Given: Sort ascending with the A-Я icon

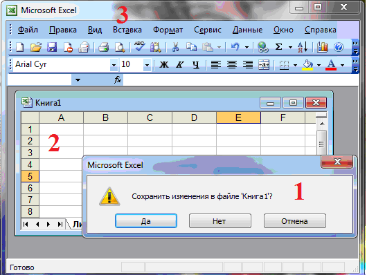Looking at the screenshot, I should (x=303, y=47).
